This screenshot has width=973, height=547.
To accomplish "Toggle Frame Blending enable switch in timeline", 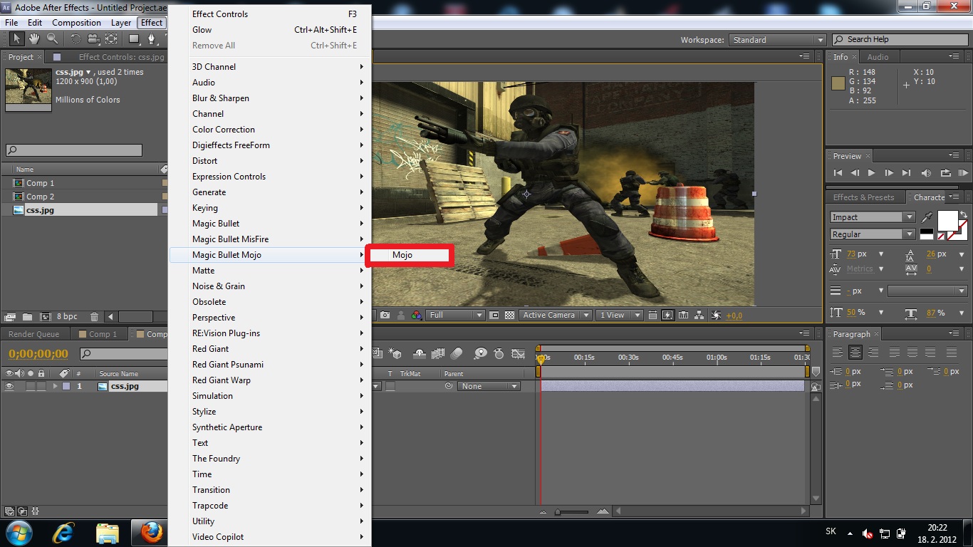I will coord(438,353).
